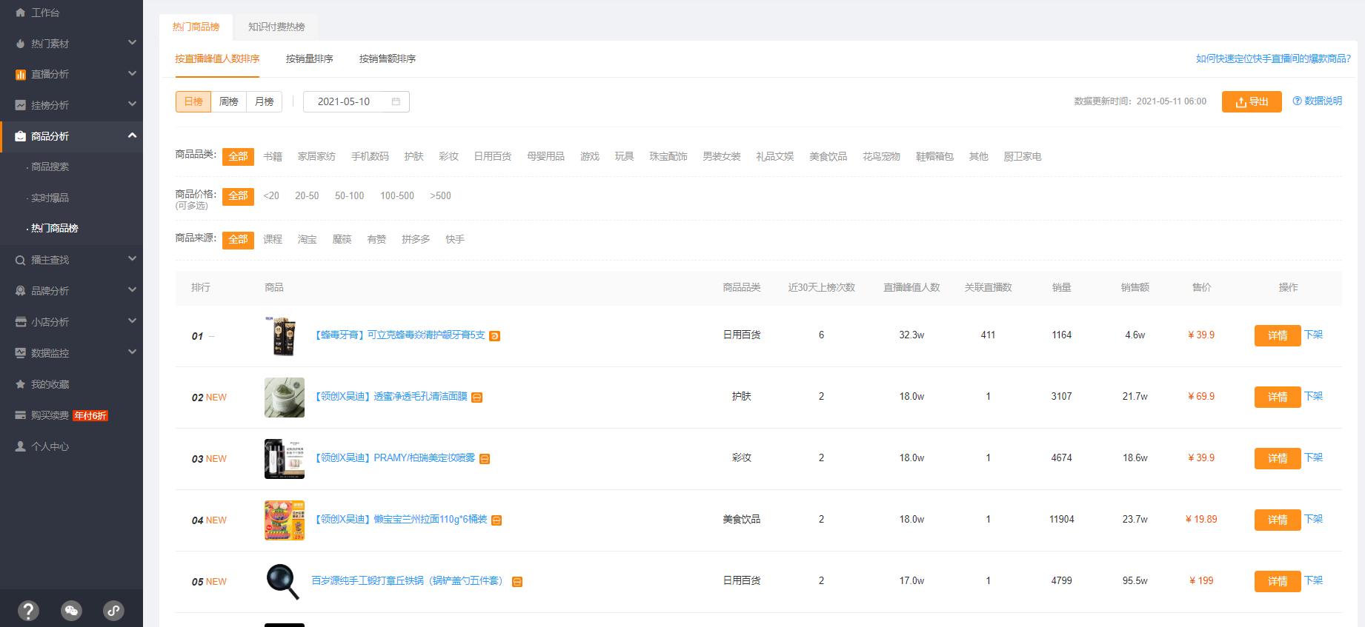Select the 20-50 price filter
Screen dimensions: 1365x627
307,195
